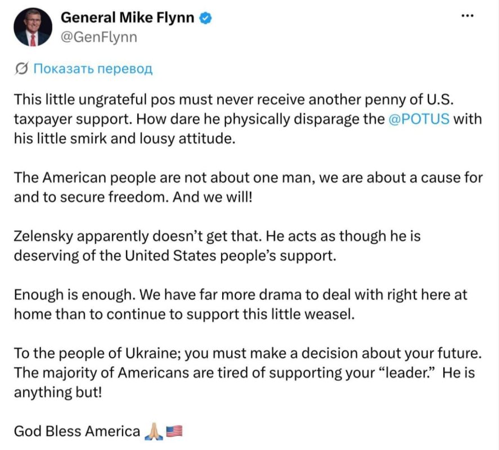Open General Mike Flynn's profile picture
This screenshot has height=450, width=499.
[33, 27]
